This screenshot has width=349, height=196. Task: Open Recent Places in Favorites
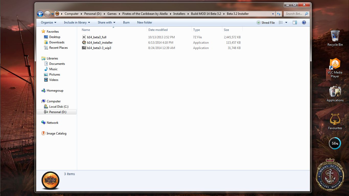coord(59,48)
